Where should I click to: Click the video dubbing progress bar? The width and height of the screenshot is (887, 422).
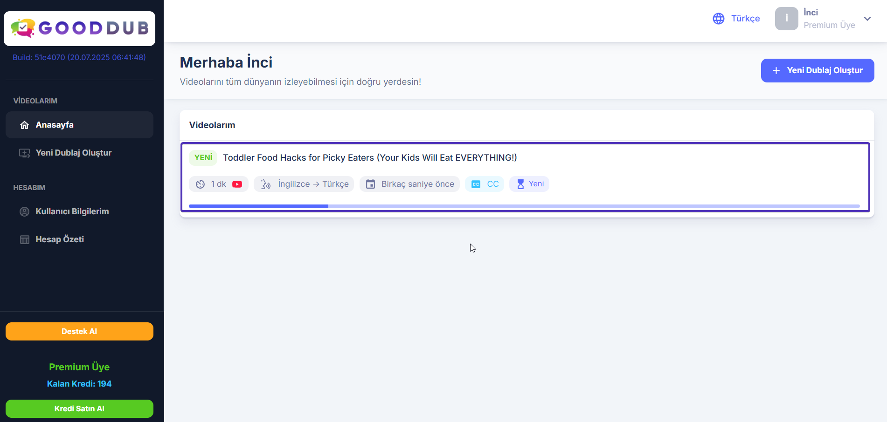(524, 206)
